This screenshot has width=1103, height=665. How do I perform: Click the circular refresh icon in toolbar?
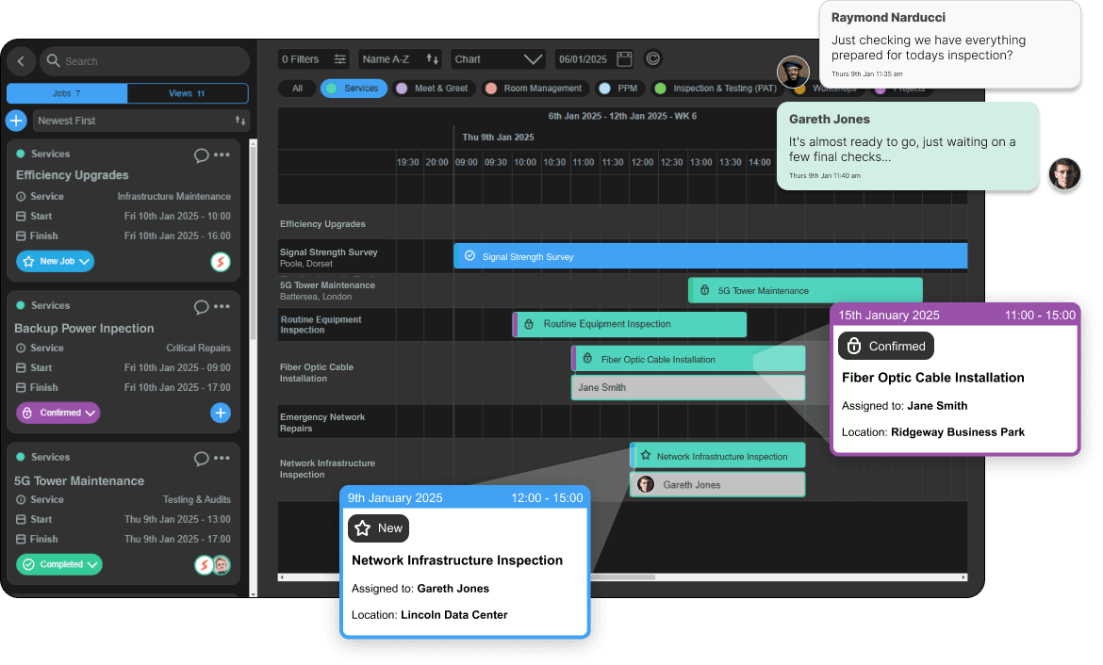[x=652, y=59]
